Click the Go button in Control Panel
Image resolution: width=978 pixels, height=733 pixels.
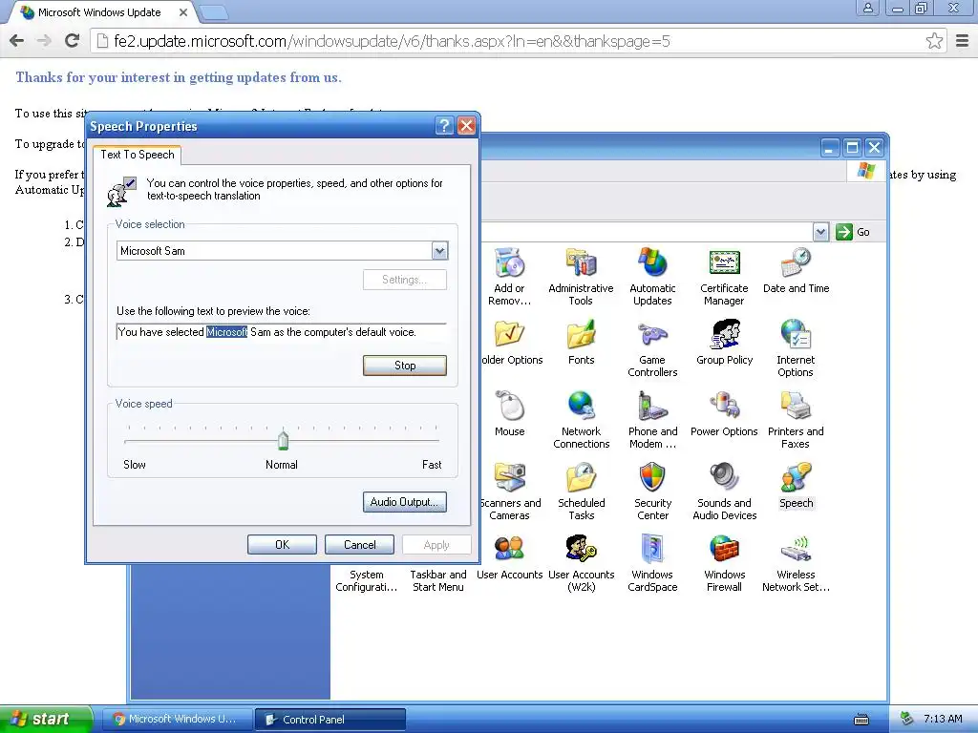853,232
